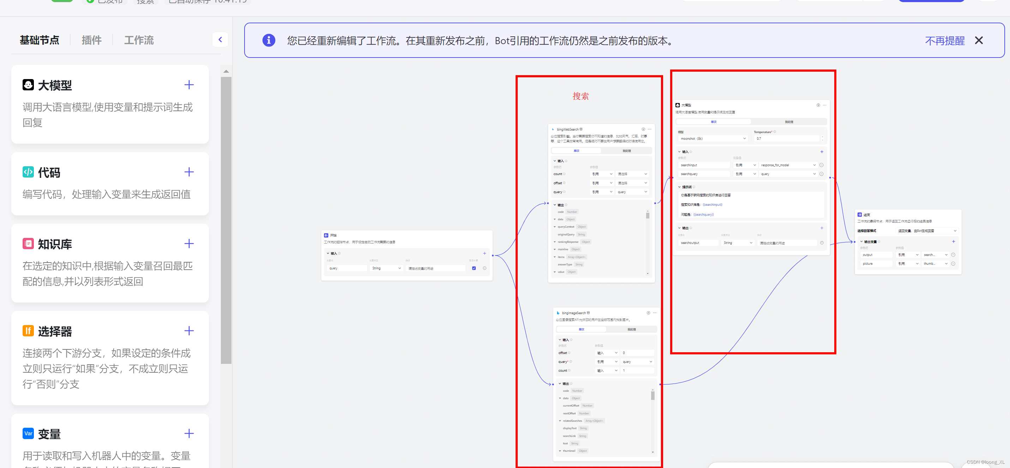This screenshot has width=1010, height=468.
Task: Open the 选择回答模式 dropdown in the 结束 node
Action: (x=927, y=231)
